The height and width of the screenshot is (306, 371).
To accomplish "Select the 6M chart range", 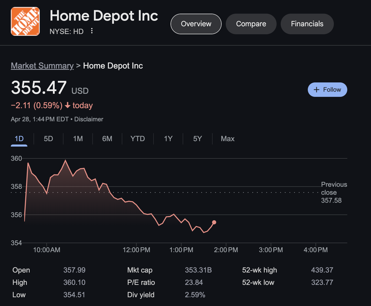I will [107, 139].
